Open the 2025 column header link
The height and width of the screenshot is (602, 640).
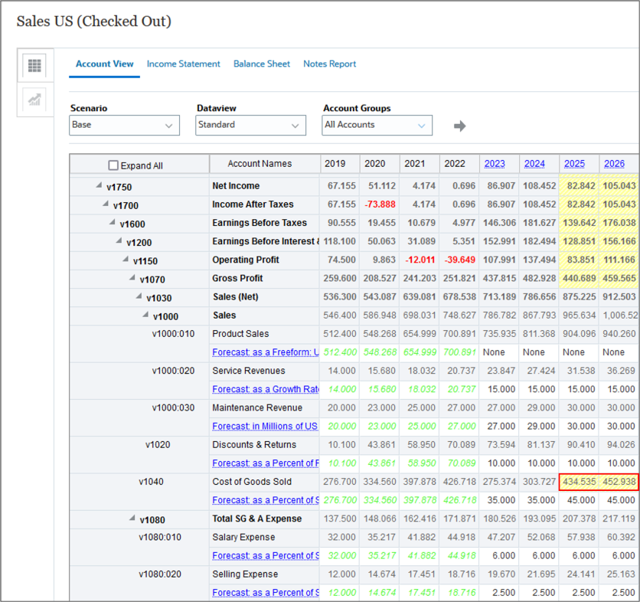tap(573, 163)
